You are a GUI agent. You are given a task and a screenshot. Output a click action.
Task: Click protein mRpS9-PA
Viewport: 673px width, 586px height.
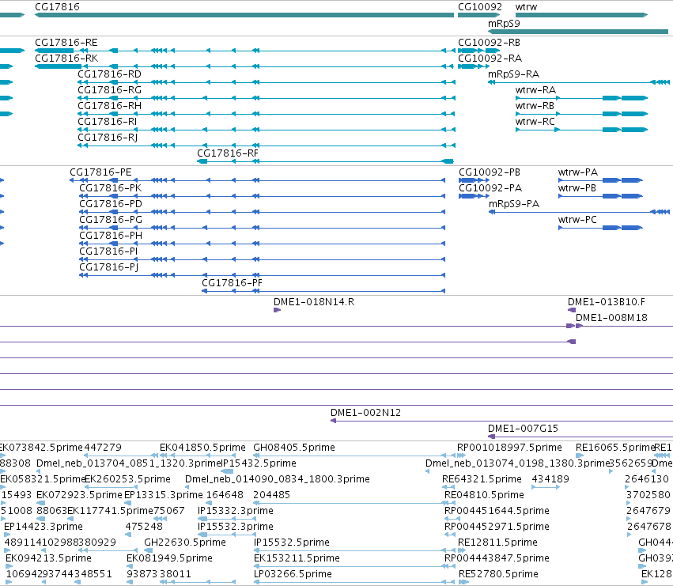pos(514,204)
